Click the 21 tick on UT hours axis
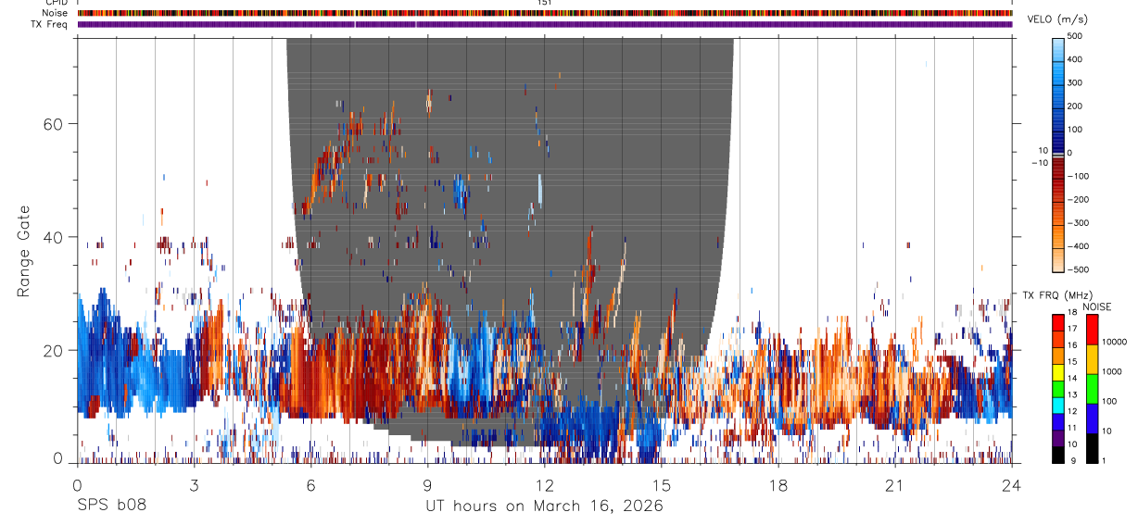 pos(894,485)
